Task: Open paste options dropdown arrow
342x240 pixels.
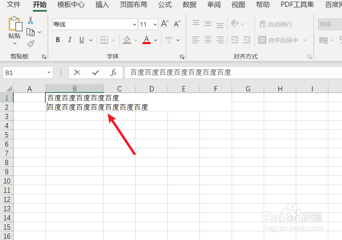Action: click(15, 44)
